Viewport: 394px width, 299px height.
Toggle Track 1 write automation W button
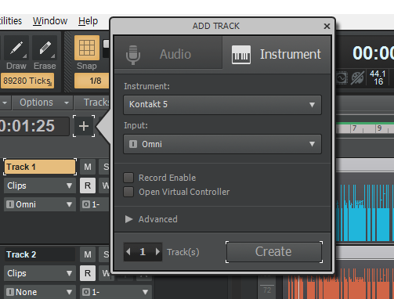click(105, 186)
